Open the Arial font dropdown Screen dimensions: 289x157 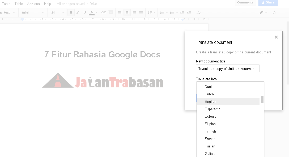(33, 12)
